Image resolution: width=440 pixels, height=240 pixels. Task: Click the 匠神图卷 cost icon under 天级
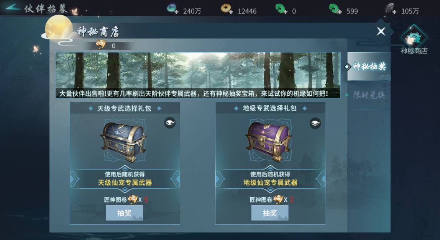coord(133,199)
